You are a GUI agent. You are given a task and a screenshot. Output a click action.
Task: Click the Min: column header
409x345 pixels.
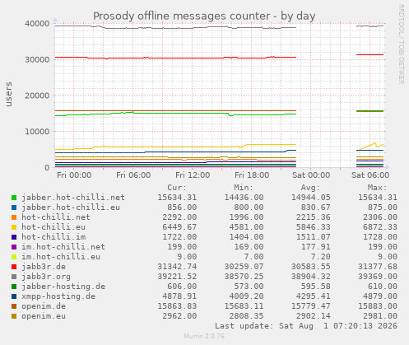(x=244, y=188)
